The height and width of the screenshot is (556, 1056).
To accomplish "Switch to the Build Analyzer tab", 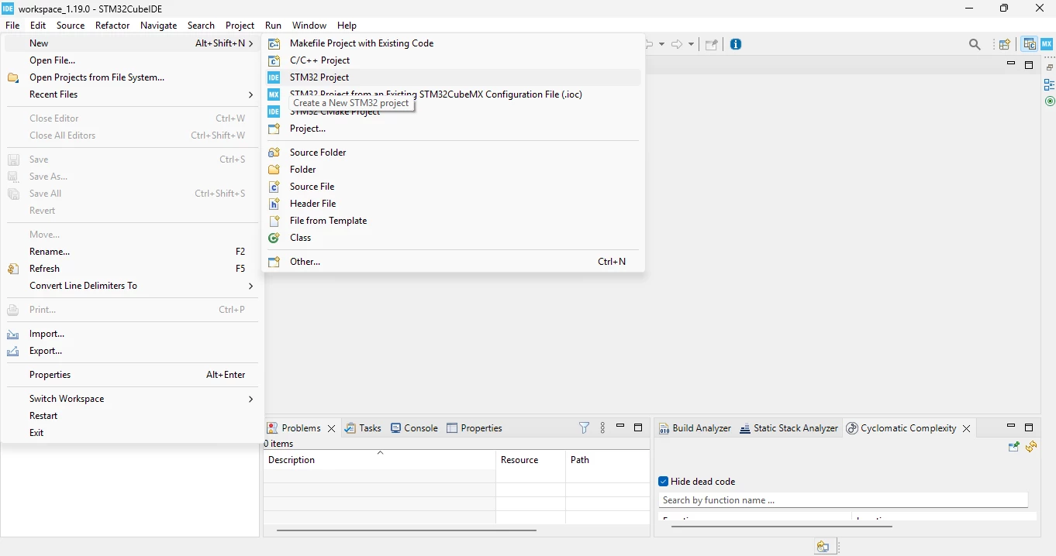I will [x=695, y=428].
